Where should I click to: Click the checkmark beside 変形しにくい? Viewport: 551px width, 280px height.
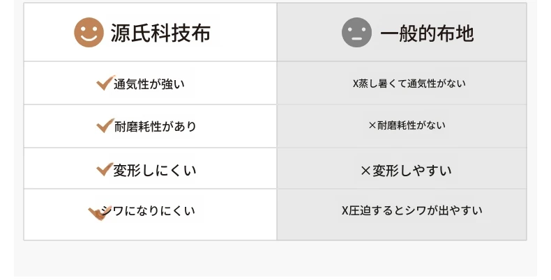105,169
